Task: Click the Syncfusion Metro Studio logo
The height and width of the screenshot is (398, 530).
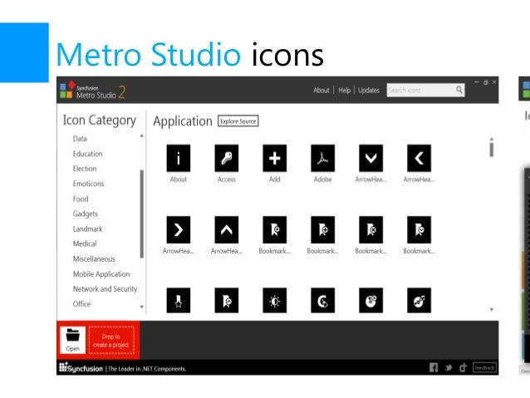Action: (x=92, y=91)
